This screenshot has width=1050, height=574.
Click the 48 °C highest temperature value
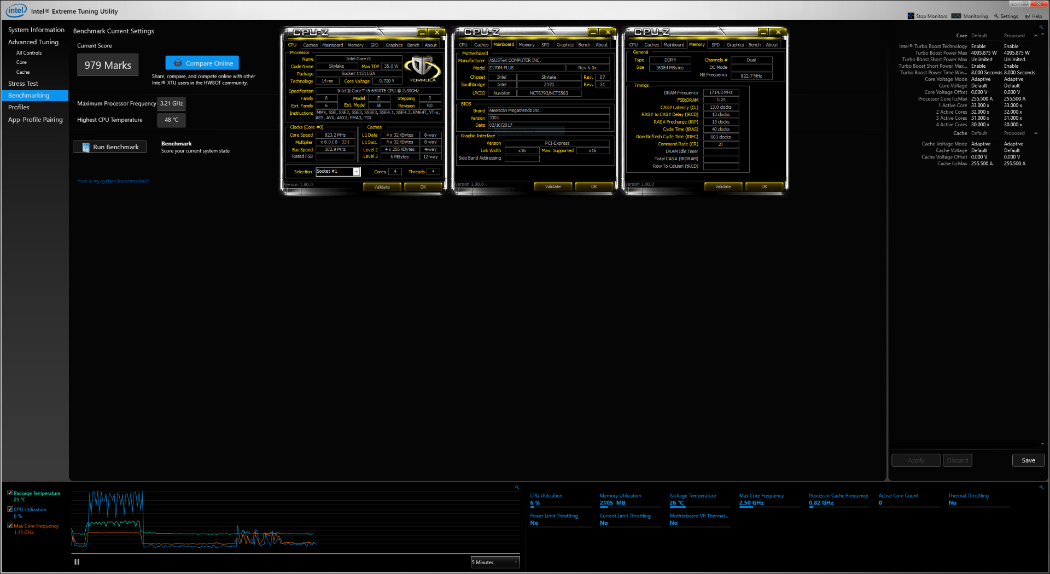click(171, 120)
